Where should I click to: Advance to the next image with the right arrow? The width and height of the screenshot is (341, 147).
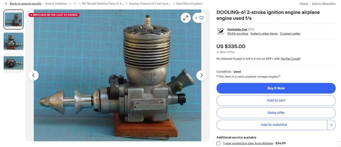click(201, 75)
